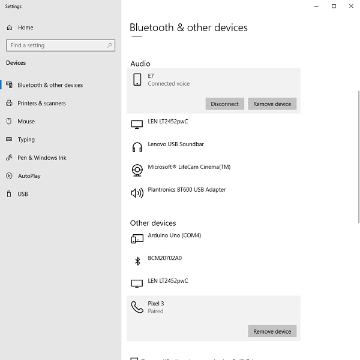Click the Plantronics BT600 speaker icon

(137, 193)
